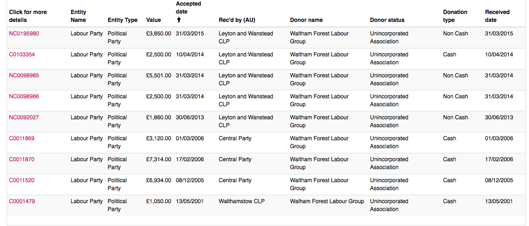Open donation record NC0098985
Image resolution: width=529 pixels, height=226 pixels.
[23, 75]
